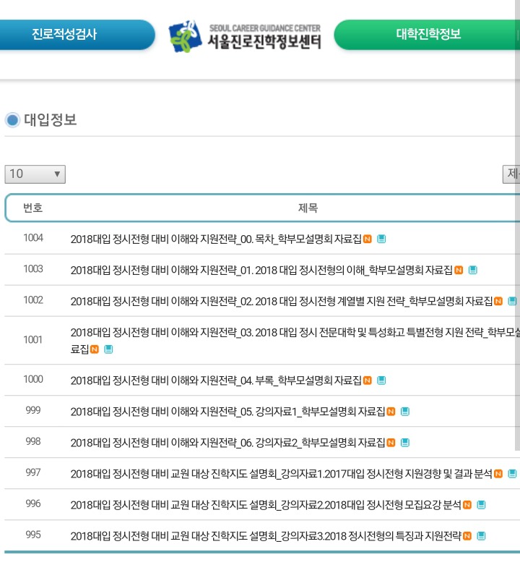Open post 02. 계열별 지원 전략
This screenshot has height=565, width=520.
click(x=281, y=301)
